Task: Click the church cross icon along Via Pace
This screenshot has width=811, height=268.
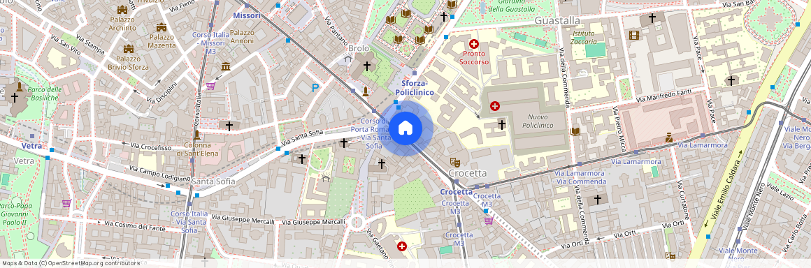Action: [x=731, y=80]
